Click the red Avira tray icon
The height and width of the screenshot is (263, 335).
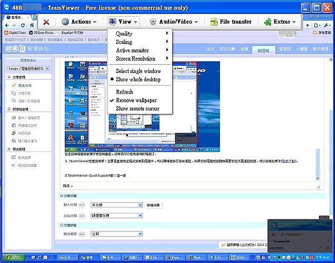pyautogui.click(x=312, y=257)
